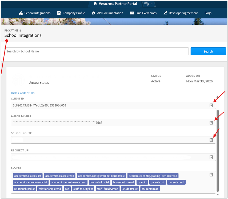Focus the Search by School Name field
This screenshot has height=199, width=228.
pos(97,51)
